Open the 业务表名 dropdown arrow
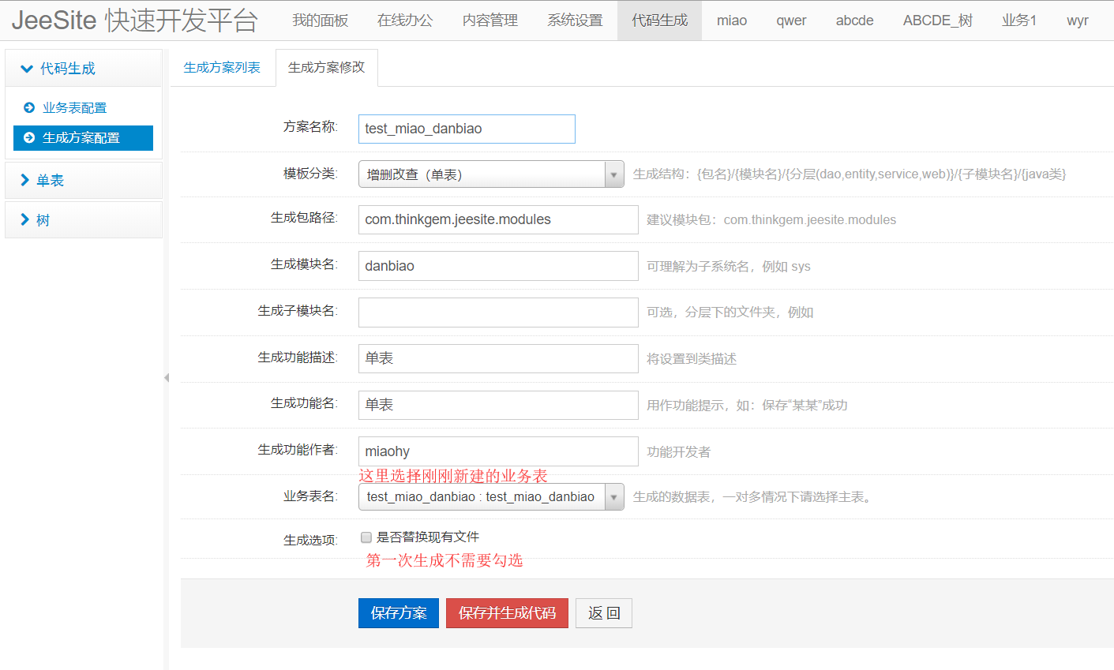 tap(614, 496)
